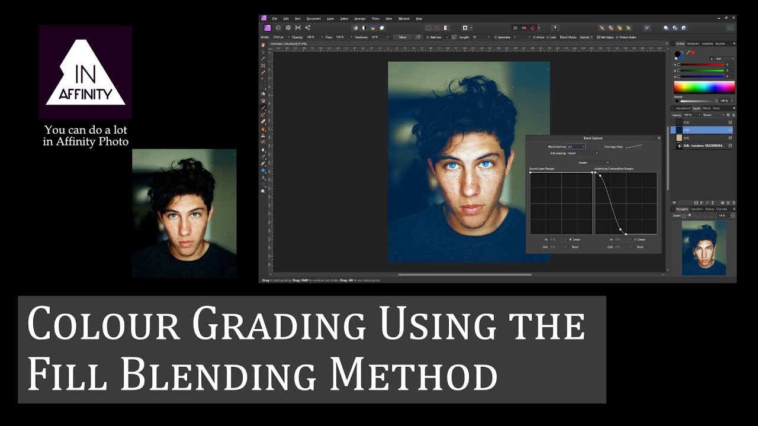Click the Select All rectangle toolbar icon
This screenshot has width=758, height=426.
pyautogui.click(x=429, y=28)
